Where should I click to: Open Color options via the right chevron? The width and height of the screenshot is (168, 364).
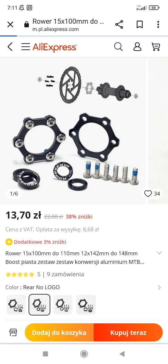(x=159, y=288)
